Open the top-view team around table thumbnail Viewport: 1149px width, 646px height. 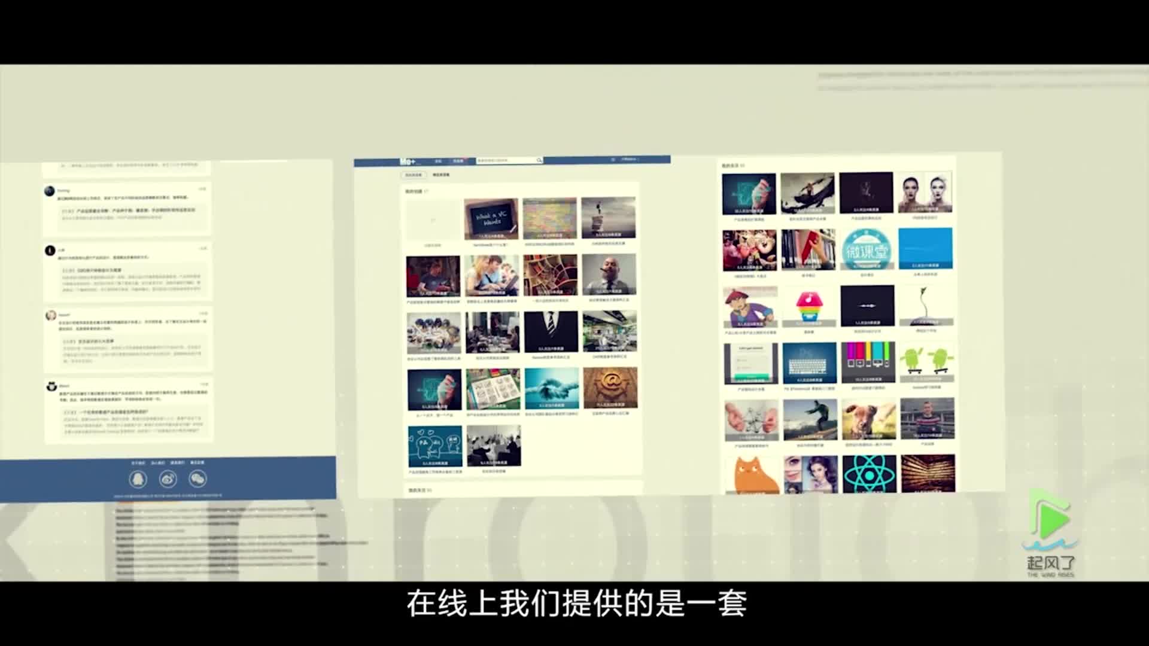[434, 333]
